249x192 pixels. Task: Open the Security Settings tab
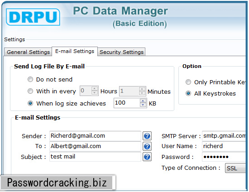[x=121, y=52]
